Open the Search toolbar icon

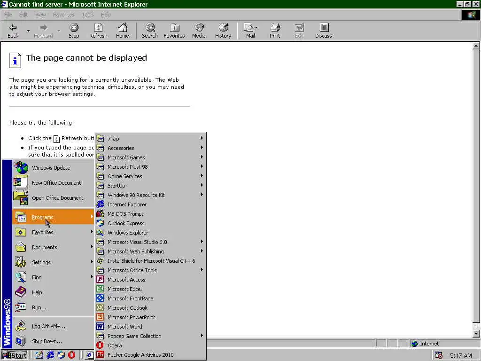click(150, 31)
